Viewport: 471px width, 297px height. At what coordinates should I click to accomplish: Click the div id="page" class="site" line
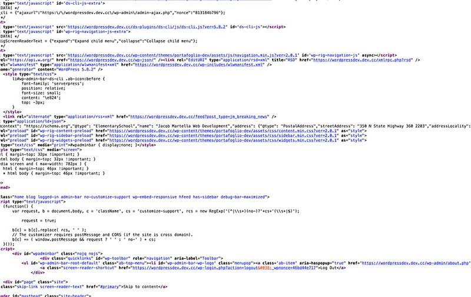[35, 282]
